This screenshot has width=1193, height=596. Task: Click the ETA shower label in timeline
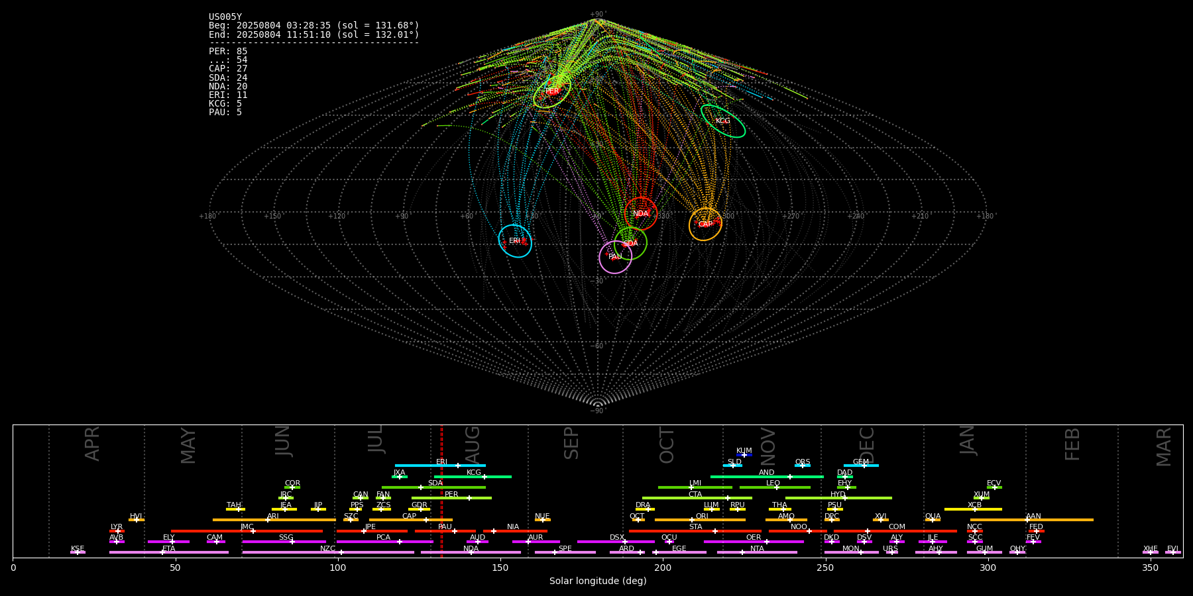pyautogui.click(x=169, y=548)
